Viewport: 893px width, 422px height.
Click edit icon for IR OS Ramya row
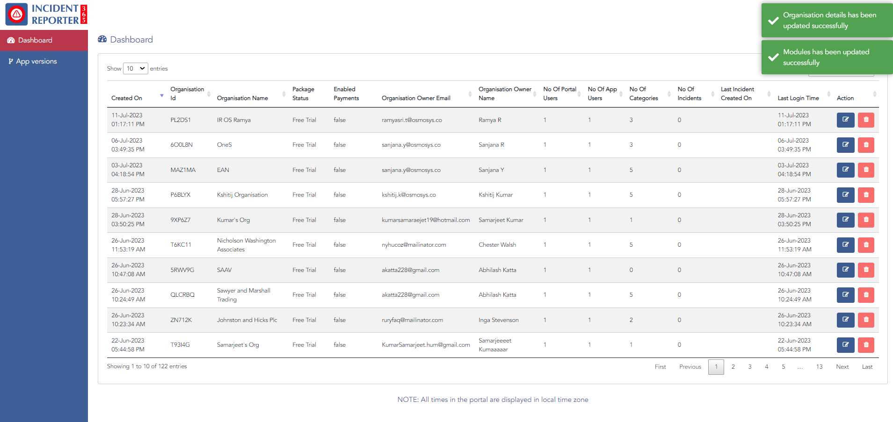[x=845, y=120]
